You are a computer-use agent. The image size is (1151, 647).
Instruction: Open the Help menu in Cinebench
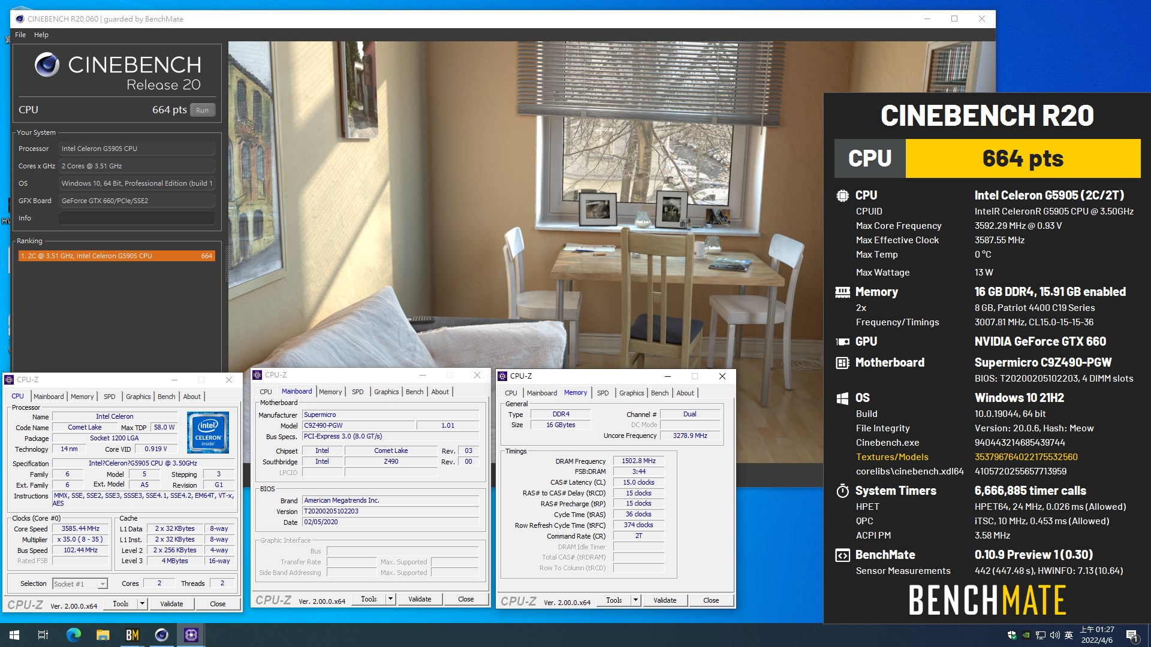pyautogui.click(x=41, y=35)
